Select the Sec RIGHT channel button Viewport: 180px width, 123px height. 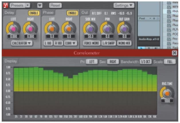(113, 62)
